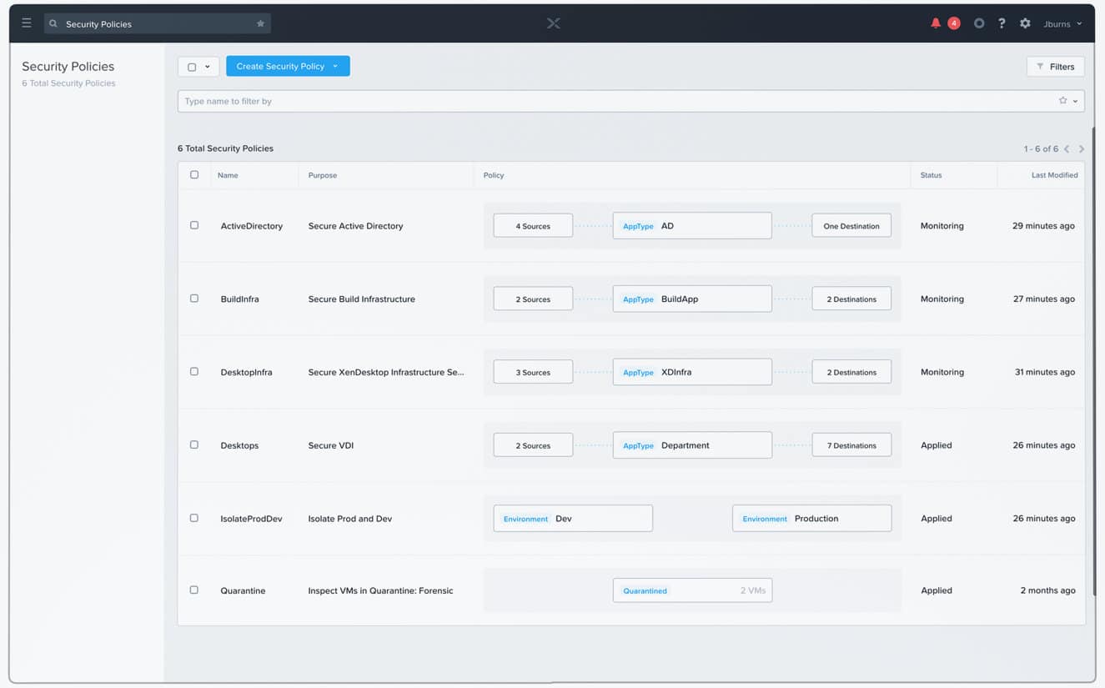1105x688 pixels.
Task: Click the AppType BuildApp box
Action: tap(692, 299)
